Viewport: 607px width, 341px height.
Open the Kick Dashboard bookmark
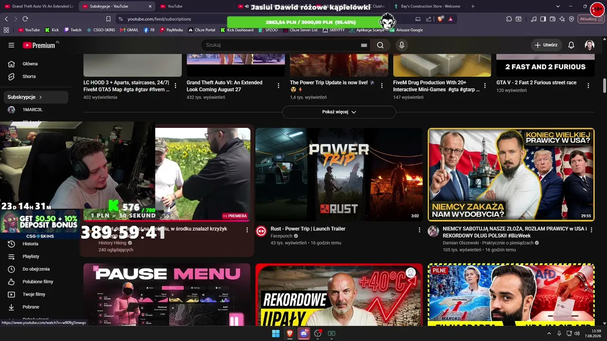point(237,30)
